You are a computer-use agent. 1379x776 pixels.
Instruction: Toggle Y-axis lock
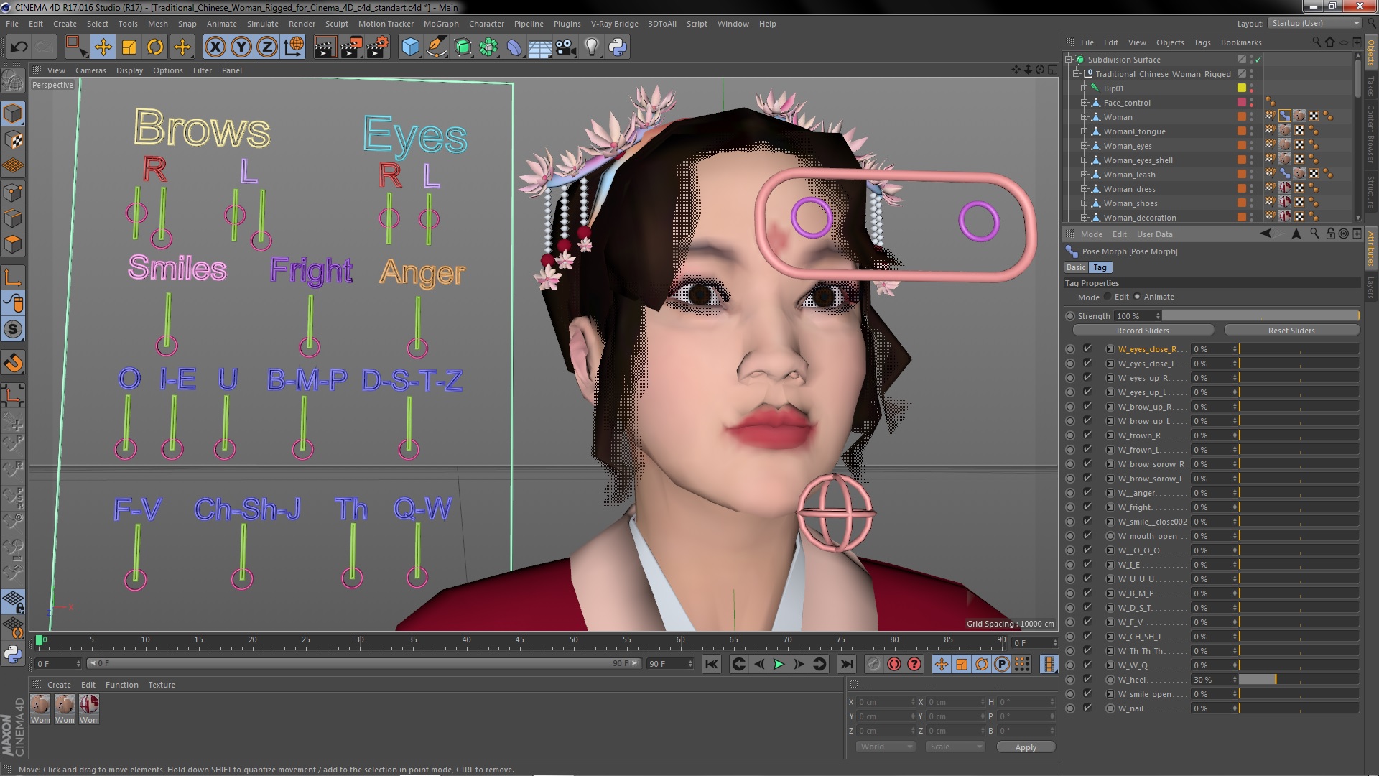pyautogui.click(x=241, y=47)
